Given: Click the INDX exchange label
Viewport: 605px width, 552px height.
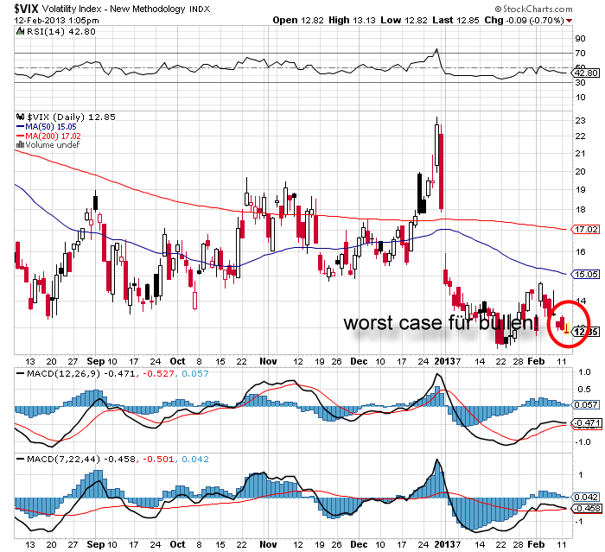Looking at the screenshot, I should (x=200, y=10).
